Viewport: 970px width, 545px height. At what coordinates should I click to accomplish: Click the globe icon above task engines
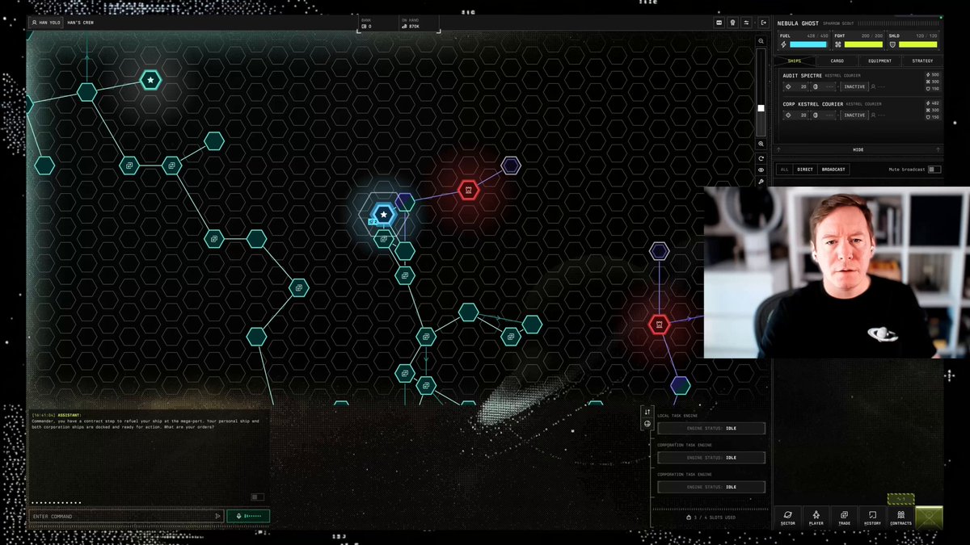coord(647,424)
